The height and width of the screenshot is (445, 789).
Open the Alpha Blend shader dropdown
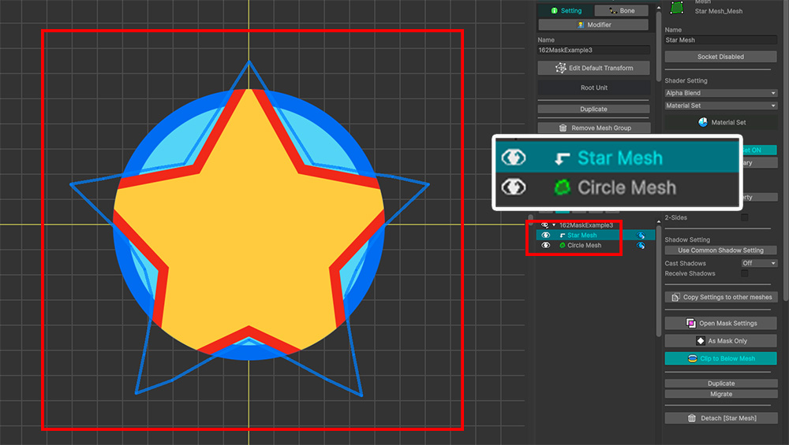(720, 93)
